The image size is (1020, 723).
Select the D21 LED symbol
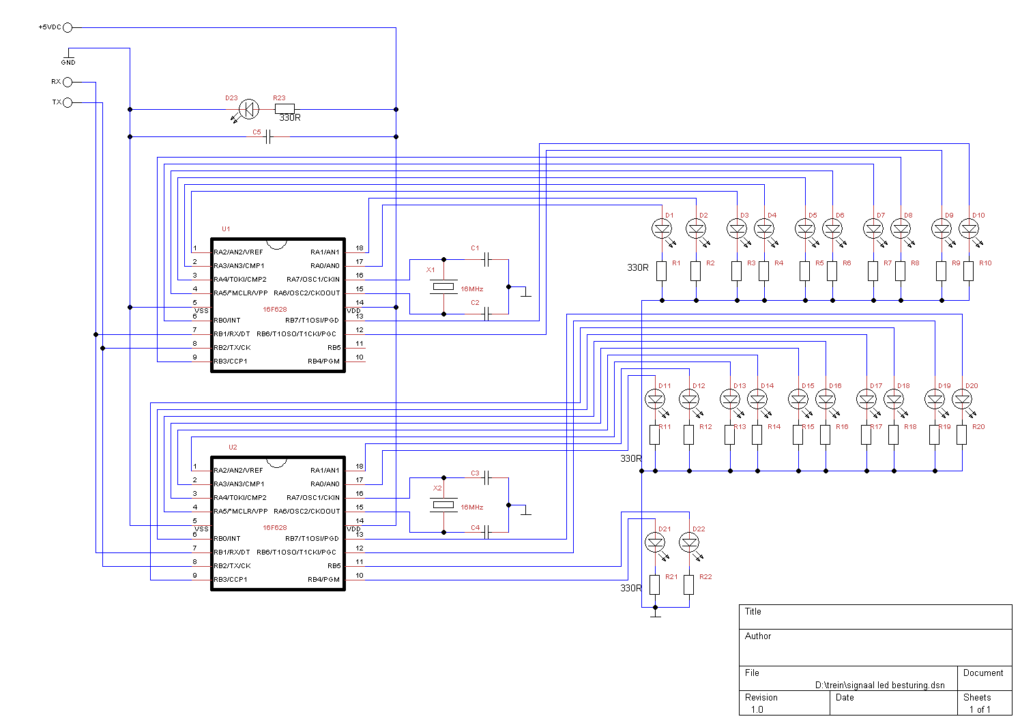655,543
